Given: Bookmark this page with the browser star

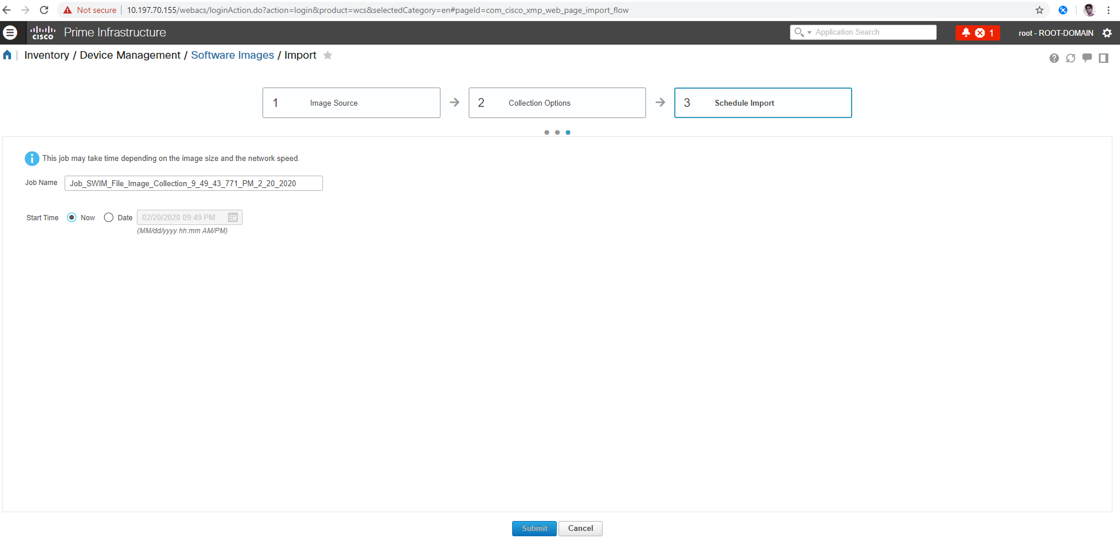Looking at the screenshot, I should point(1040,10).
